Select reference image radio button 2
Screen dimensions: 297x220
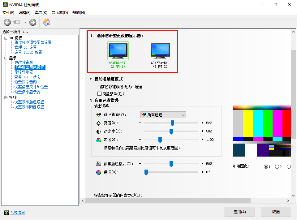coord(277,166)
